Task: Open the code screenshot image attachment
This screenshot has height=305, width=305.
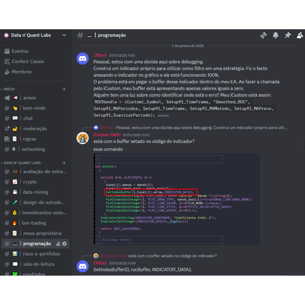Action: [x=177, y=199]
